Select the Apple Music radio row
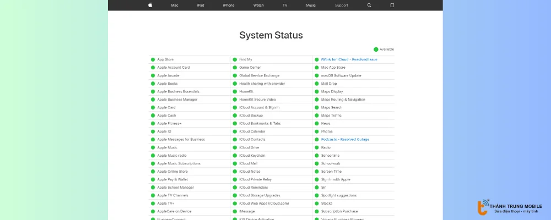Screen dimensions: 551x220 [x=190, y=156]
